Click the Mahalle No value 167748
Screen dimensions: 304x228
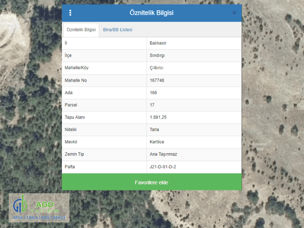[157, 81]
